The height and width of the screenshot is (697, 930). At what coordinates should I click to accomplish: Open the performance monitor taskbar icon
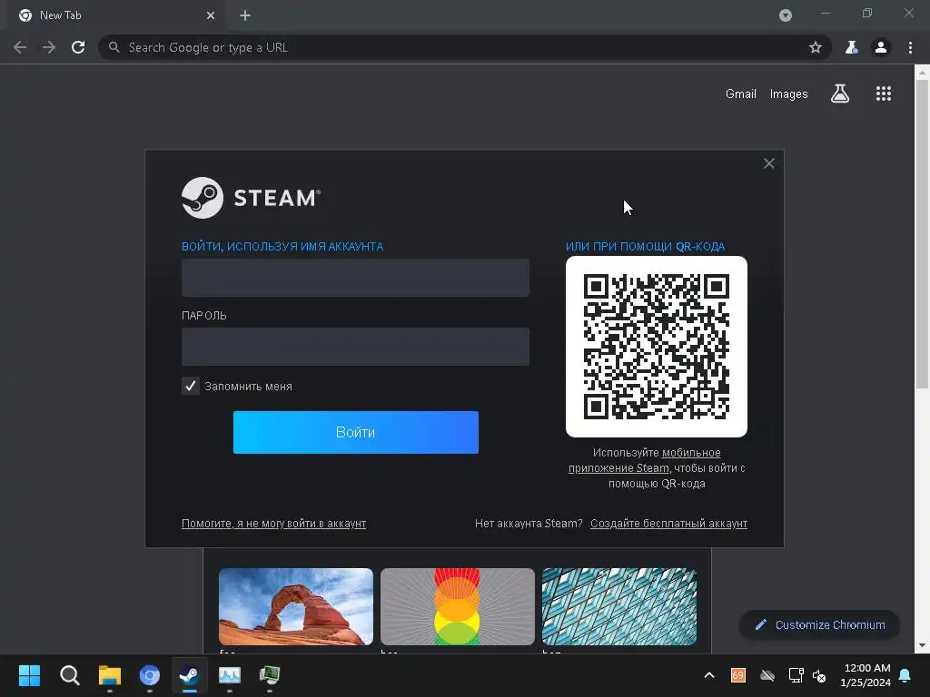point(230,675)
